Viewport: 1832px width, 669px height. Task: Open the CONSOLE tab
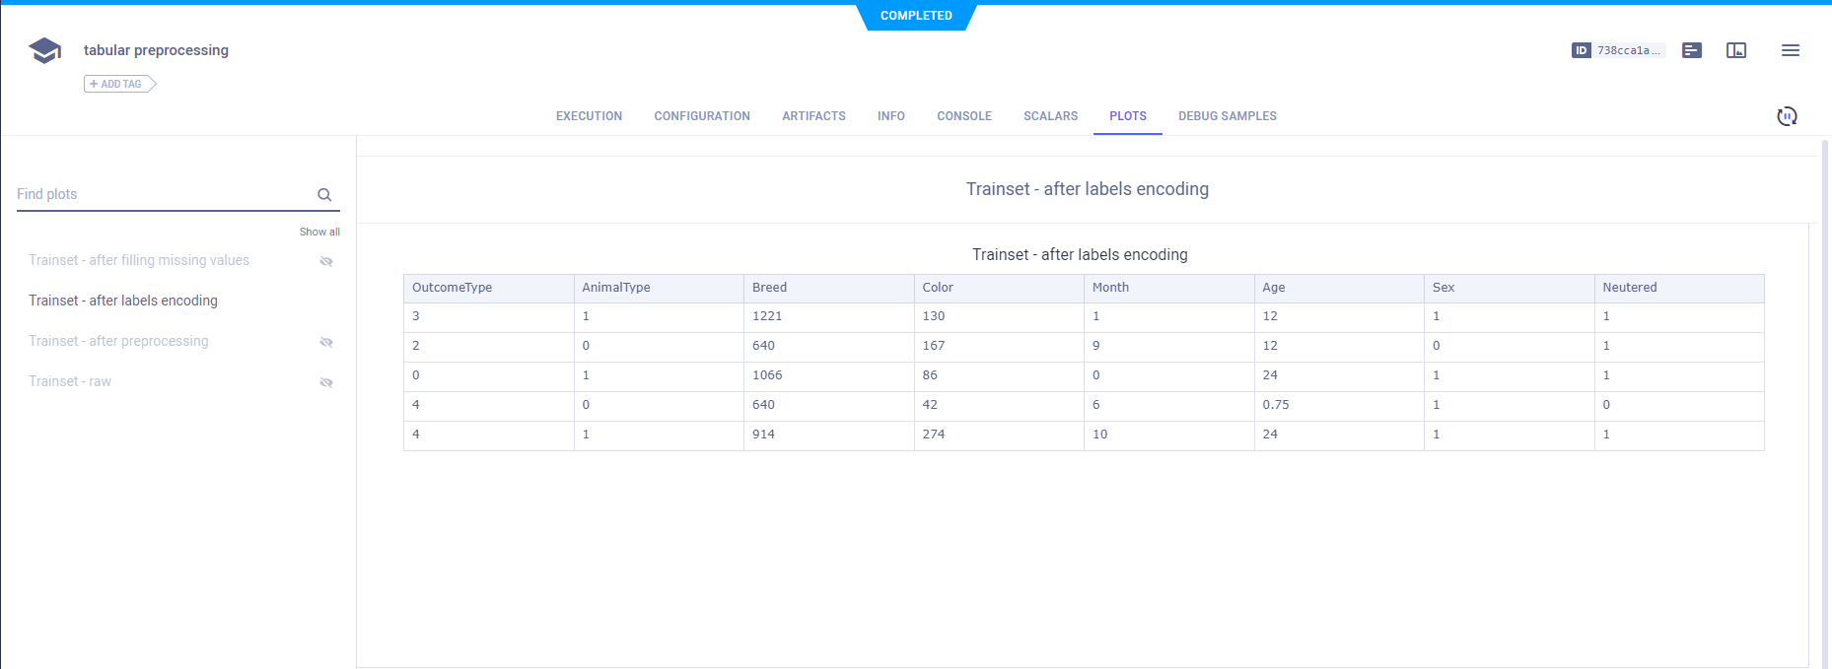click(963, 116)
